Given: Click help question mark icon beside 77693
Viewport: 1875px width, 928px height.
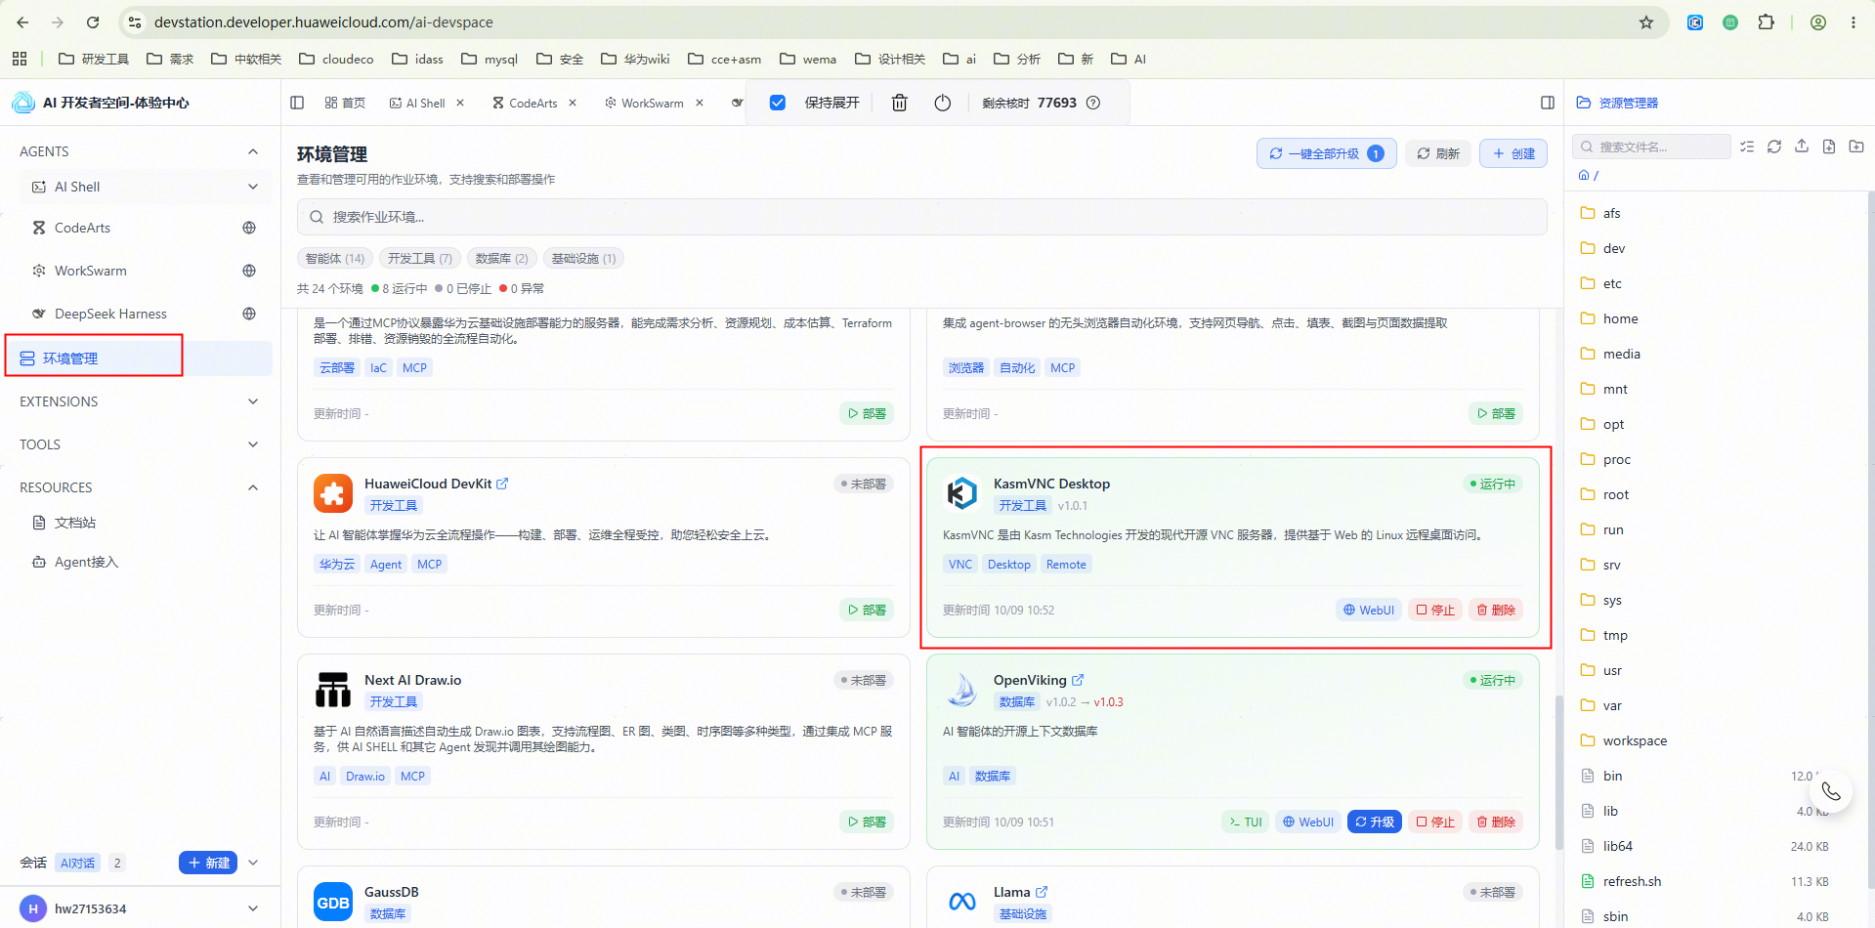Looking at the screenshot, I should 1093,103.
